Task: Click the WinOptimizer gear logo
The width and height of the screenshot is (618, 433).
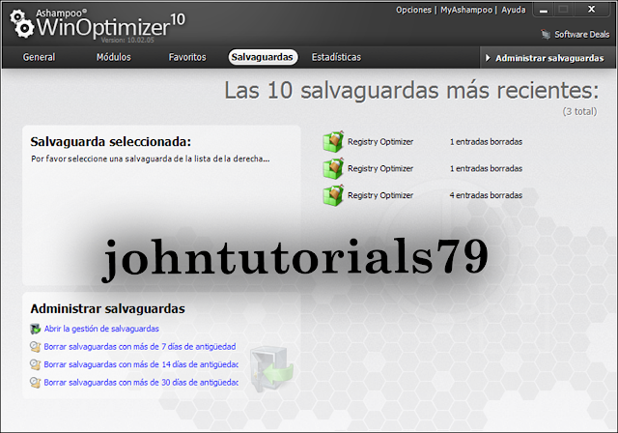Action: pyautogui.click(x=22, y=24)
